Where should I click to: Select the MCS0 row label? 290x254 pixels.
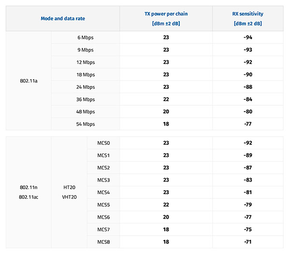(103, 143)
